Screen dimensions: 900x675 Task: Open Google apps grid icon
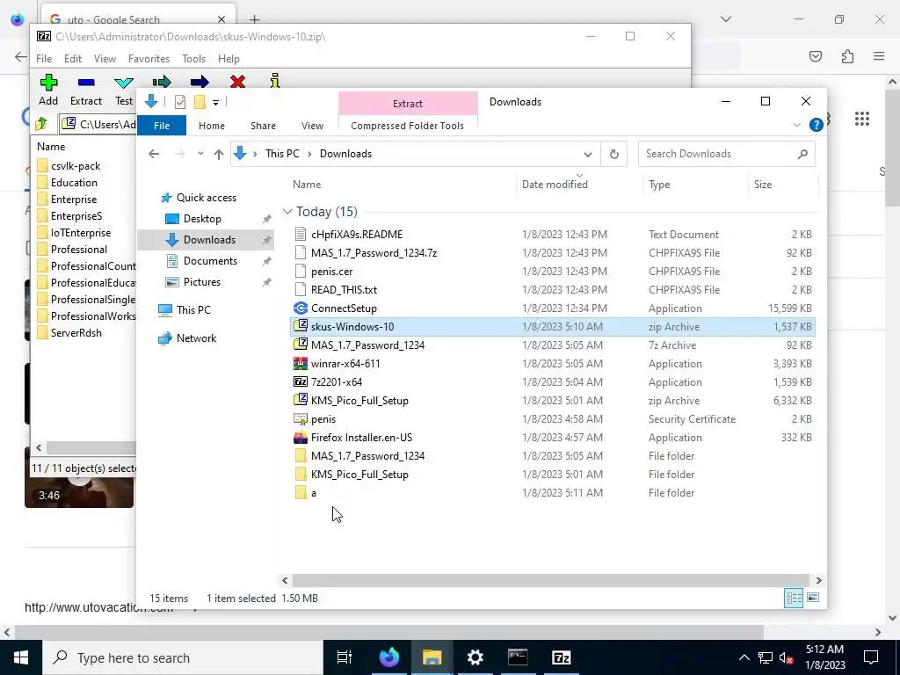coord(861,119)
